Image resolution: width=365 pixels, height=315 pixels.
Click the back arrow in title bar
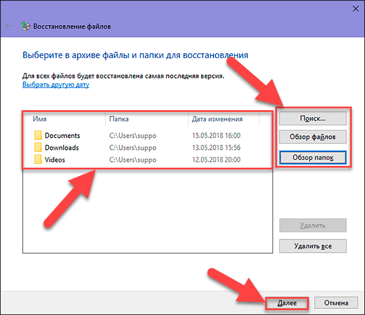tap(9, 26)
